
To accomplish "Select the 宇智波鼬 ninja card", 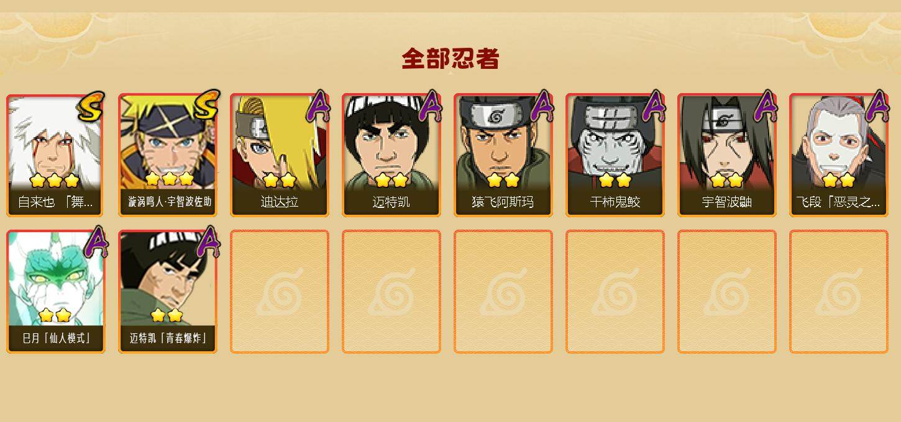I will [x=727, y=155].
